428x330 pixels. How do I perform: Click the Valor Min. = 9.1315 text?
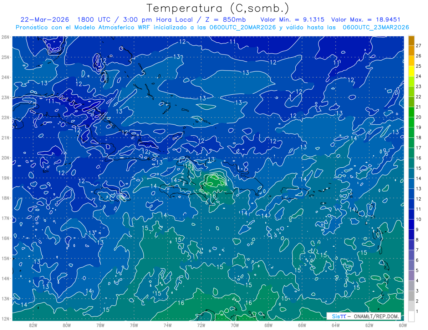[292, 20]
